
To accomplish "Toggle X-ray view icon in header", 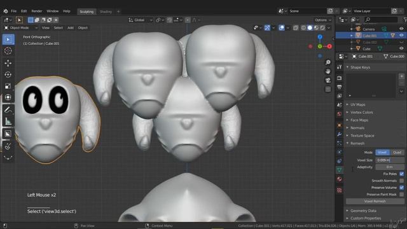I will pyautogui.click(x=295, y=28).
